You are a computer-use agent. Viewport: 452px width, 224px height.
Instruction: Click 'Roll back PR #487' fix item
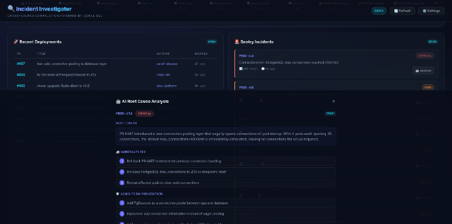point(226,161)
